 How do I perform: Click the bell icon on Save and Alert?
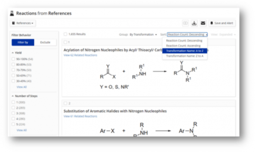[x=211, y=23]
